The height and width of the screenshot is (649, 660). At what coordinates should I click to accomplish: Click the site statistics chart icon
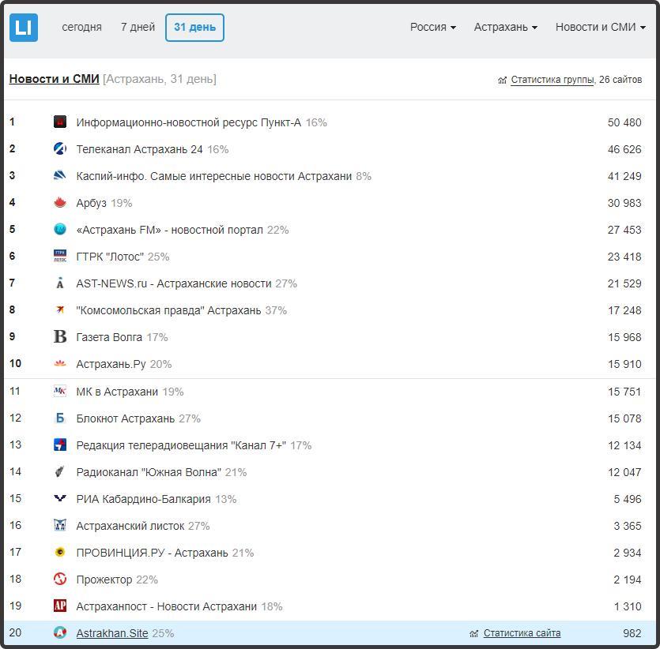474,633
